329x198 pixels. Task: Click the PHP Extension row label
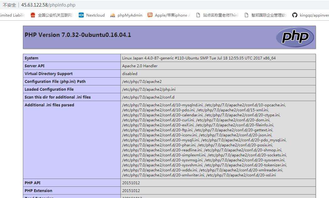(x=38, y=191)
